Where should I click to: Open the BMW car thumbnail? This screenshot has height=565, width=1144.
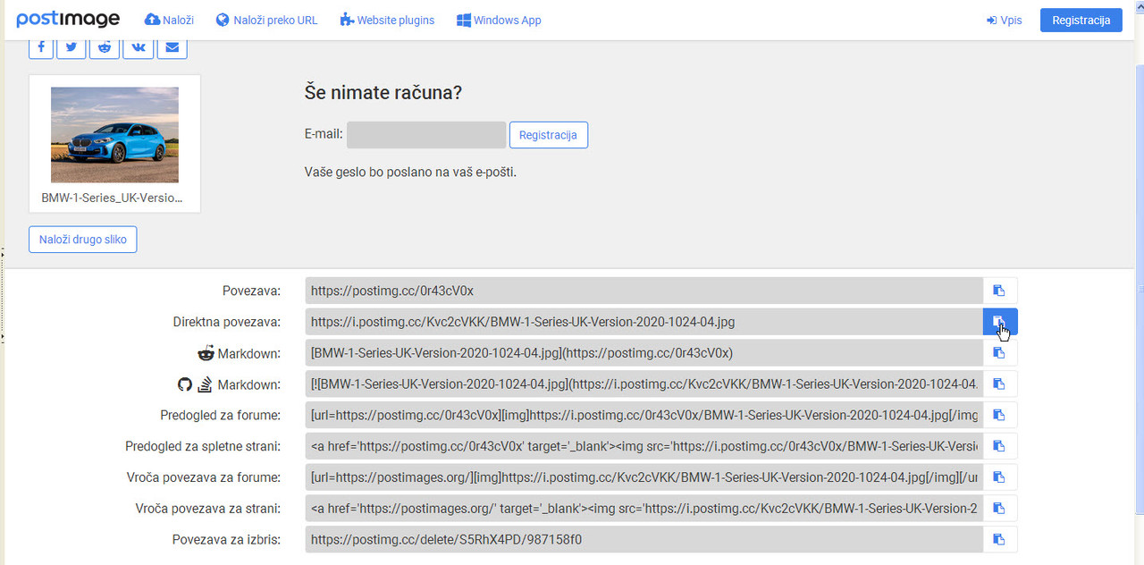[114, 135]
